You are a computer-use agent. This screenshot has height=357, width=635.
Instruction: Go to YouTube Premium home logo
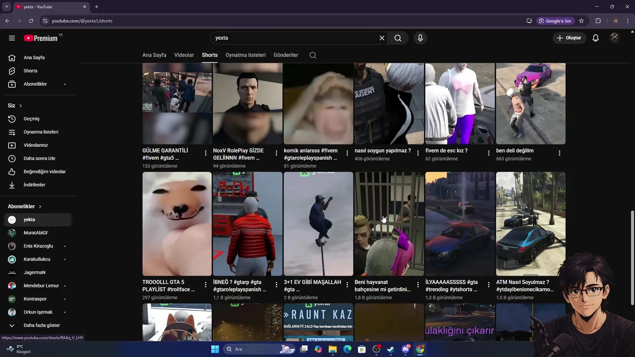42,38
